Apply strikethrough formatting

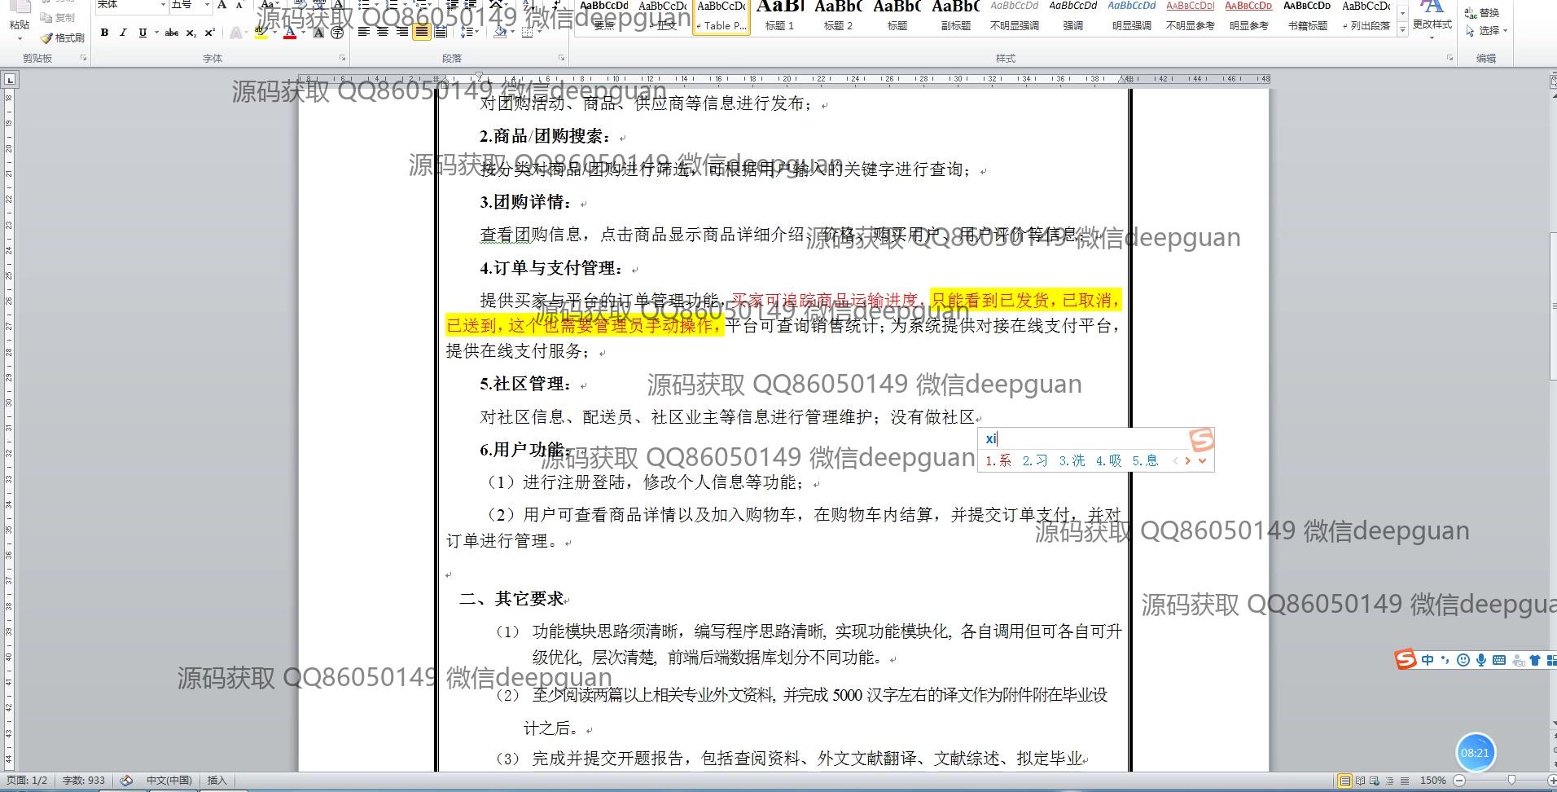click(x=171, y=33)
